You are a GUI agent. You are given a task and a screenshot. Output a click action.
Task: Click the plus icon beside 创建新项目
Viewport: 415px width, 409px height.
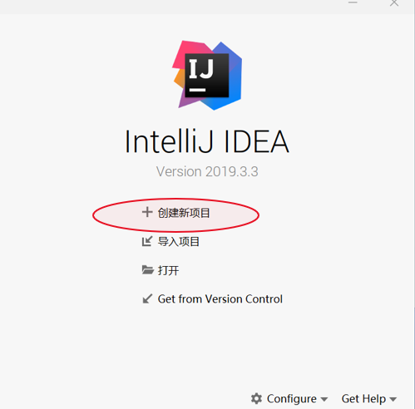147,212
